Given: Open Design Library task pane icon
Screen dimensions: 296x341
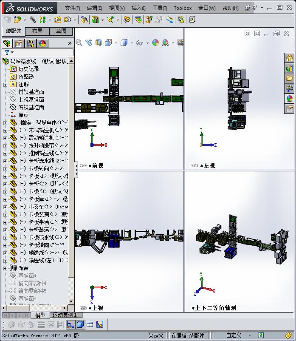Looking at the screenshot, I should (x=289, y=68).
